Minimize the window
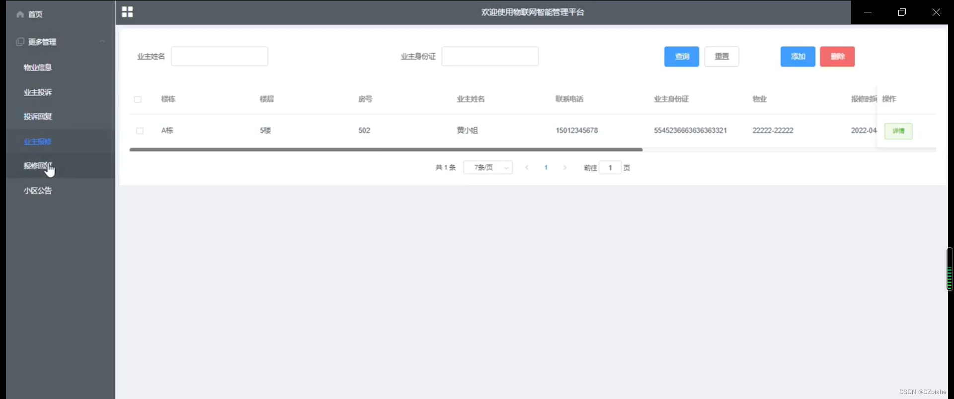The height and width of the screenshot is (399, 954). tap(868, 12)
